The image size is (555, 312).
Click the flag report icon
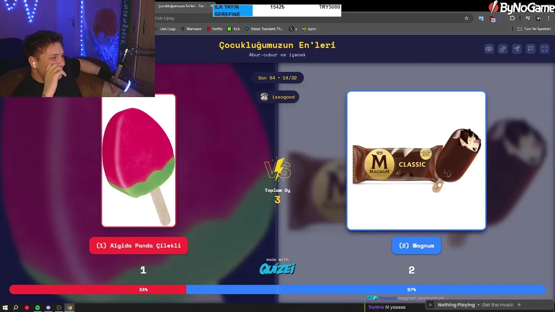pos(531,49)
